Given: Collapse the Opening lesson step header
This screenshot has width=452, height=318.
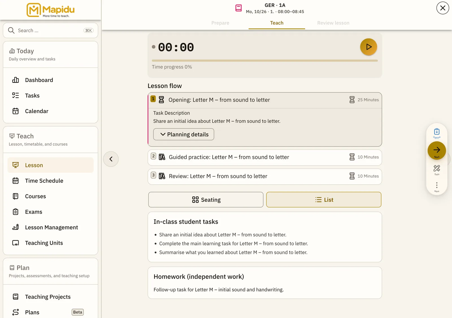Looking at the screenshot, I should 265,100.
